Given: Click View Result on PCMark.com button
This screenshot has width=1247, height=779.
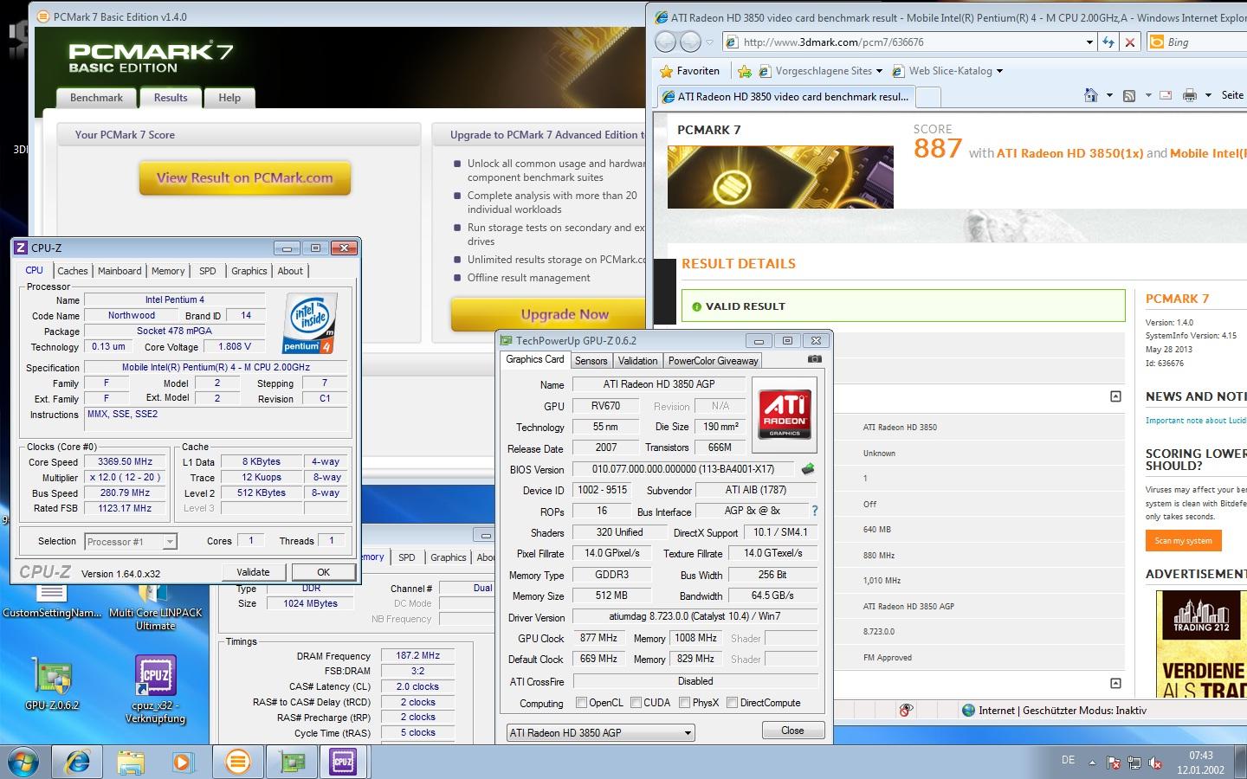Looking at the screenshot, I should (245, 177).
